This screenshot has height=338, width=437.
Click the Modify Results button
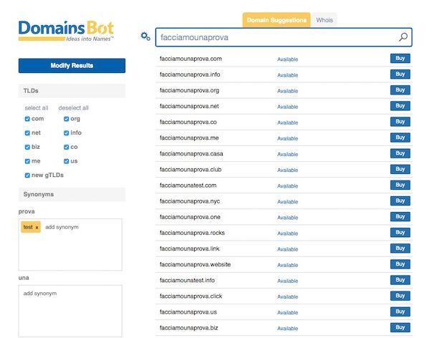pyautogui.click(x=72, y=65)
